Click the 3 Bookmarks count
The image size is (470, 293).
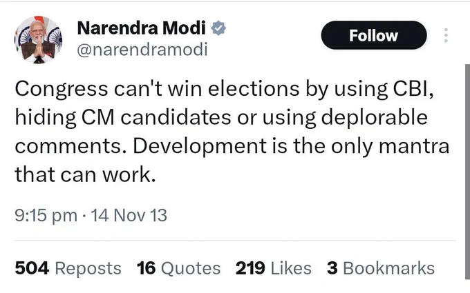[x=381, y=268]
